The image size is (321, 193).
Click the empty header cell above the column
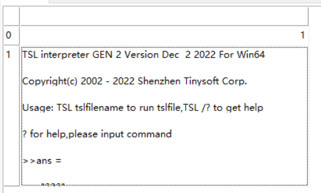pos(164,16)
